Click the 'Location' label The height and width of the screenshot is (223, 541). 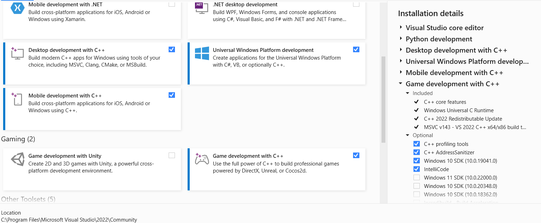pos(11,213)
